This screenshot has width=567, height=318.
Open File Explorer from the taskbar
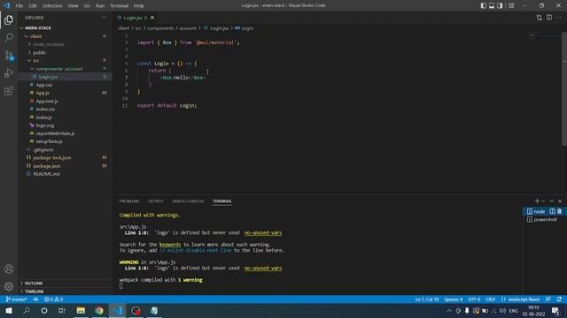click(81, 310)
